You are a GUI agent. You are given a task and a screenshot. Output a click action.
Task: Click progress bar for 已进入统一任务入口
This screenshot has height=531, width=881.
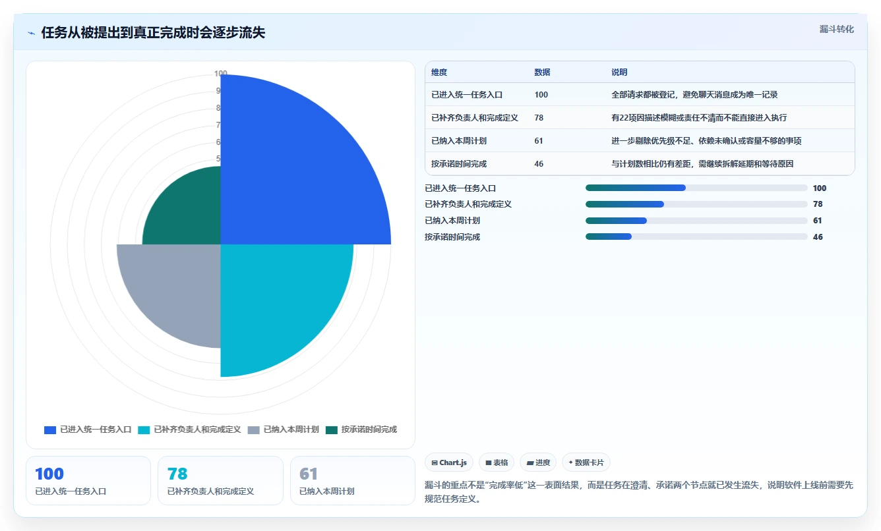[696, 188]
